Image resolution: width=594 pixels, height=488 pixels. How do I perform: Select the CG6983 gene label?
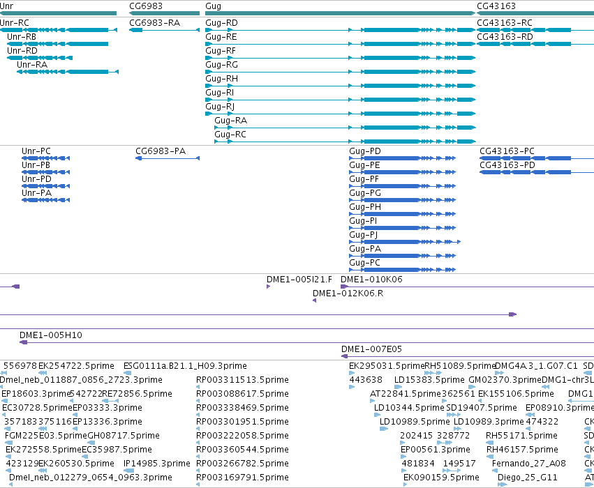pos(146,6)
